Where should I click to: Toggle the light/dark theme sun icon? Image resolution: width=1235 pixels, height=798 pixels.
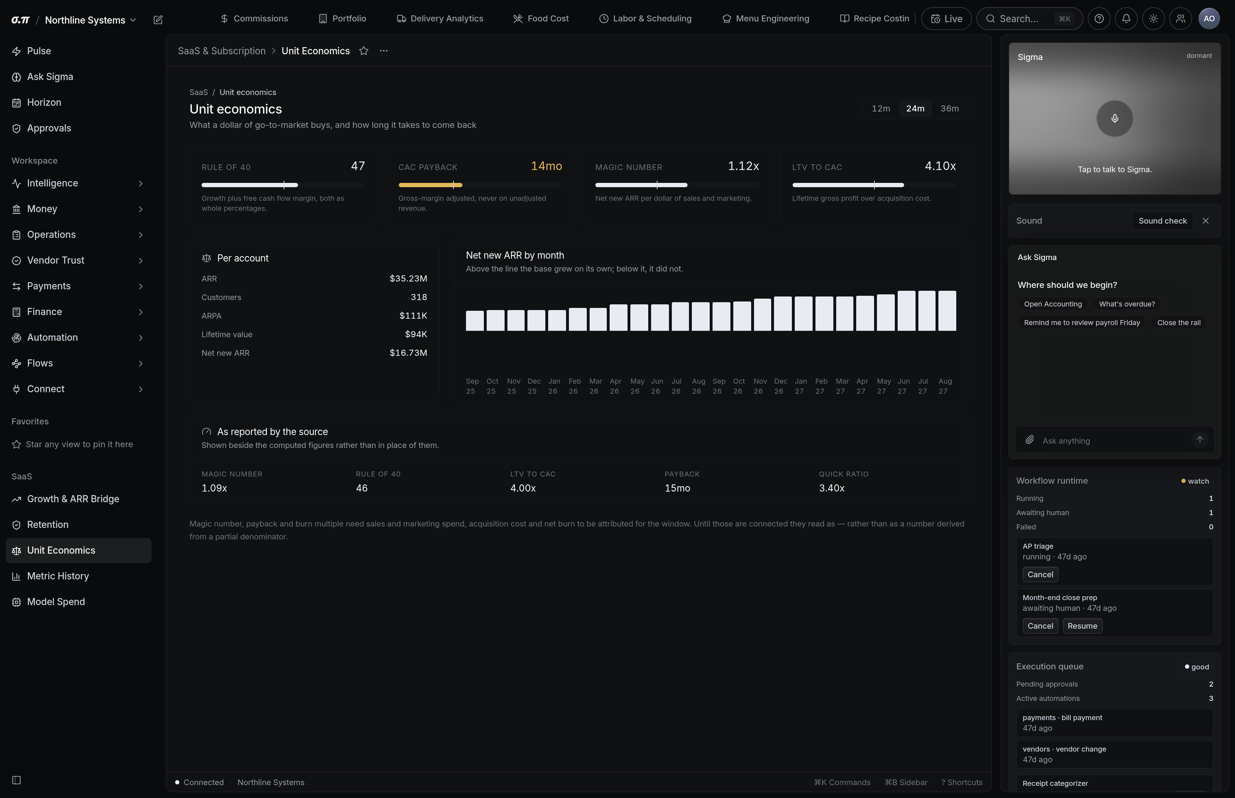(x=1153, y=19)
